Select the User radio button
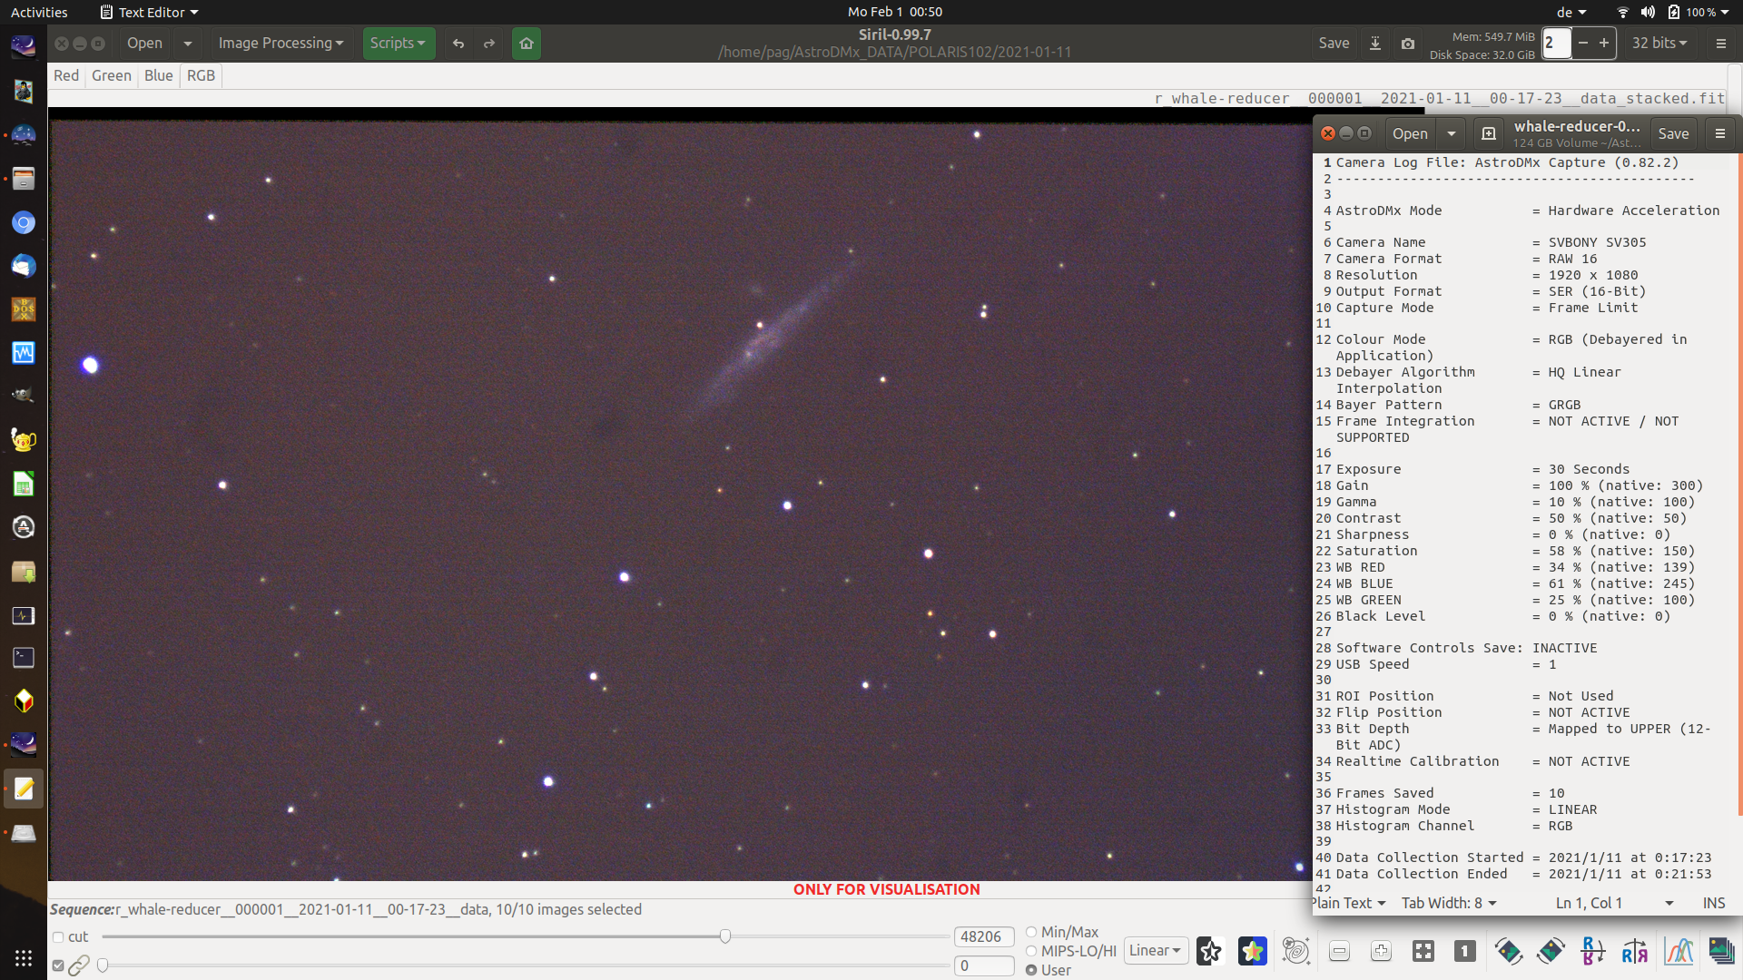 1031,970
